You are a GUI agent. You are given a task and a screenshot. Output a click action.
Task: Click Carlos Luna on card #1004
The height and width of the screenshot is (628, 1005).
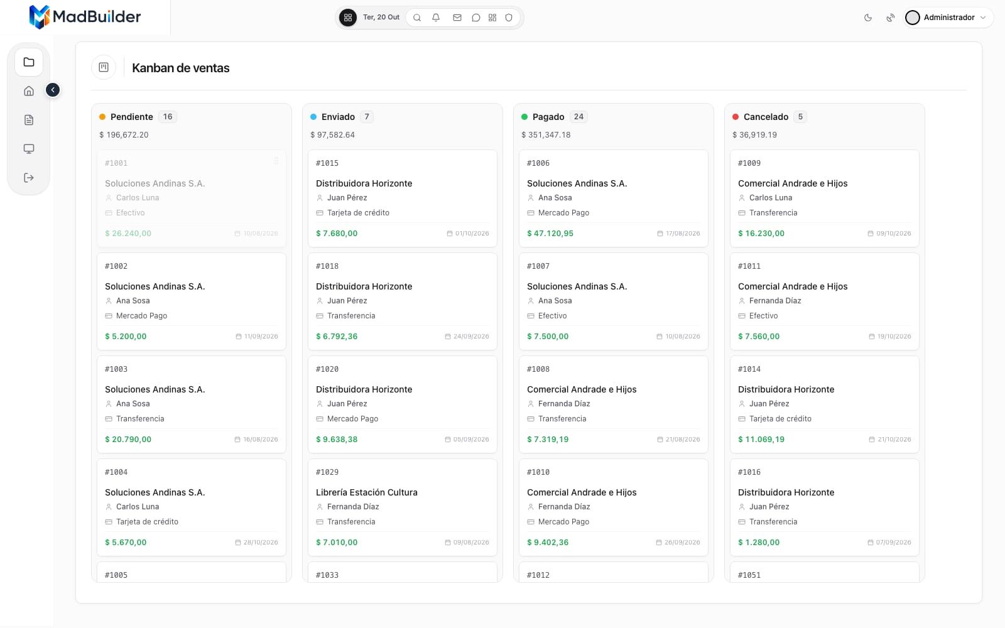point(138,507)
